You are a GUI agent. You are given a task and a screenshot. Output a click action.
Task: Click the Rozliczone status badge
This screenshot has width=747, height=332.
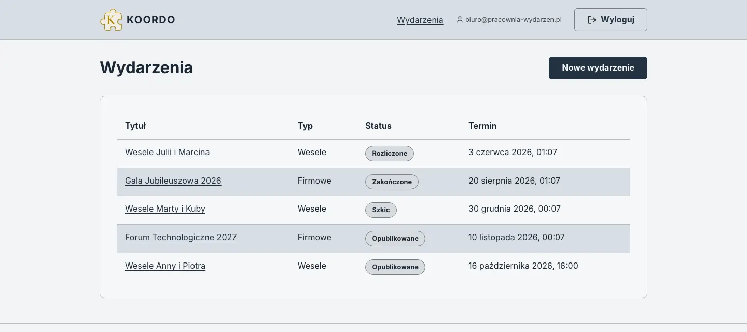[x=390, y=154]
